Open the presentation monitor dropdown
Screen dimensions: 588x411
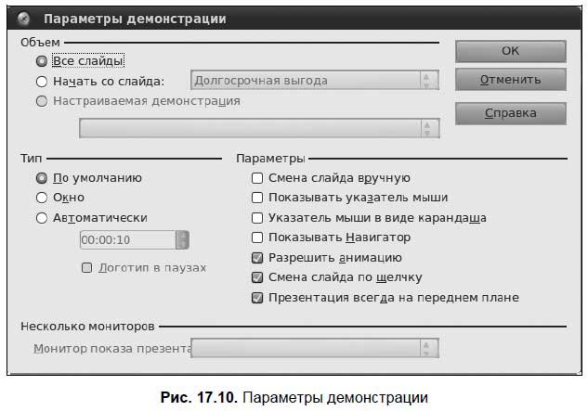(314, 349)
